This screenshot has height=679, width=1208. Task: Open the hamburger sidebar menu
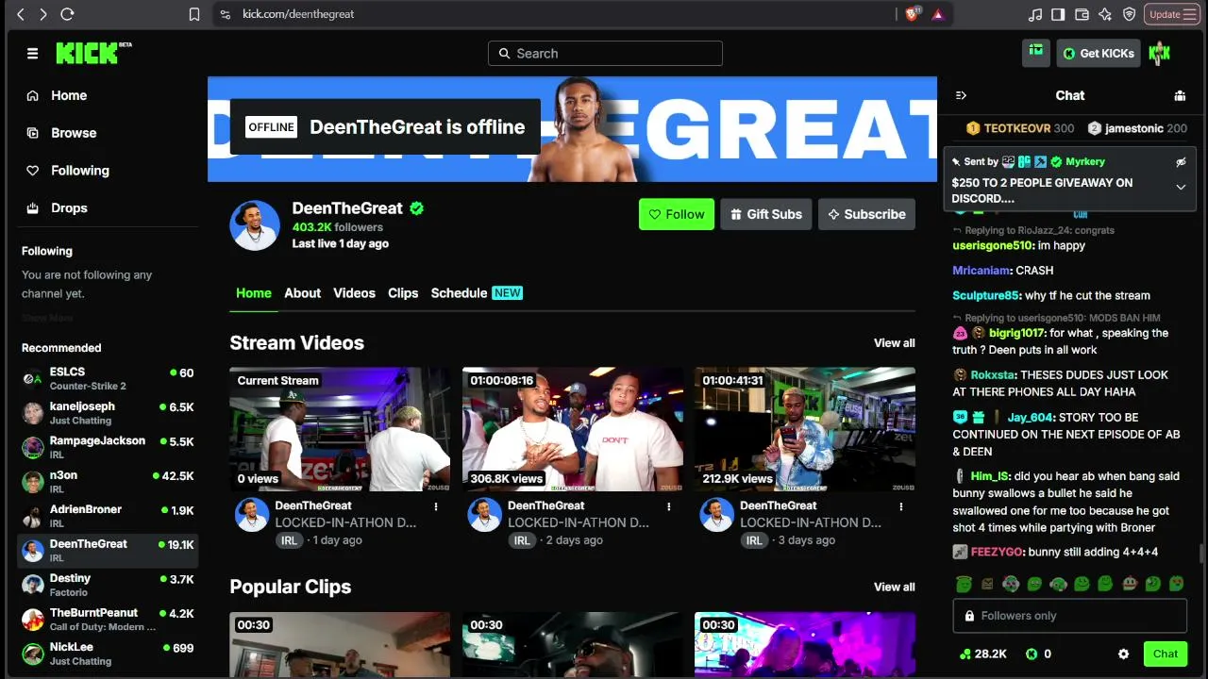pyautogui.click(x=32, y=54)
